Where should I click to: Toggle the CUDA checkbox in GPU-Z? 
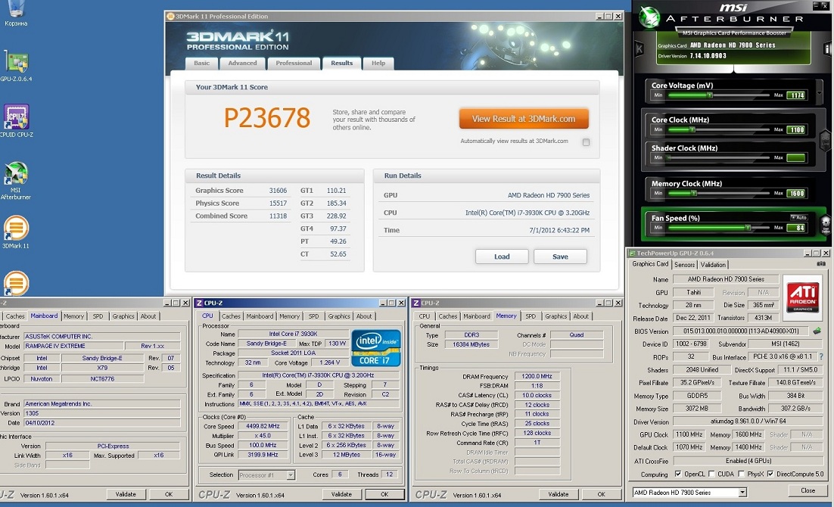pos(711,474)
